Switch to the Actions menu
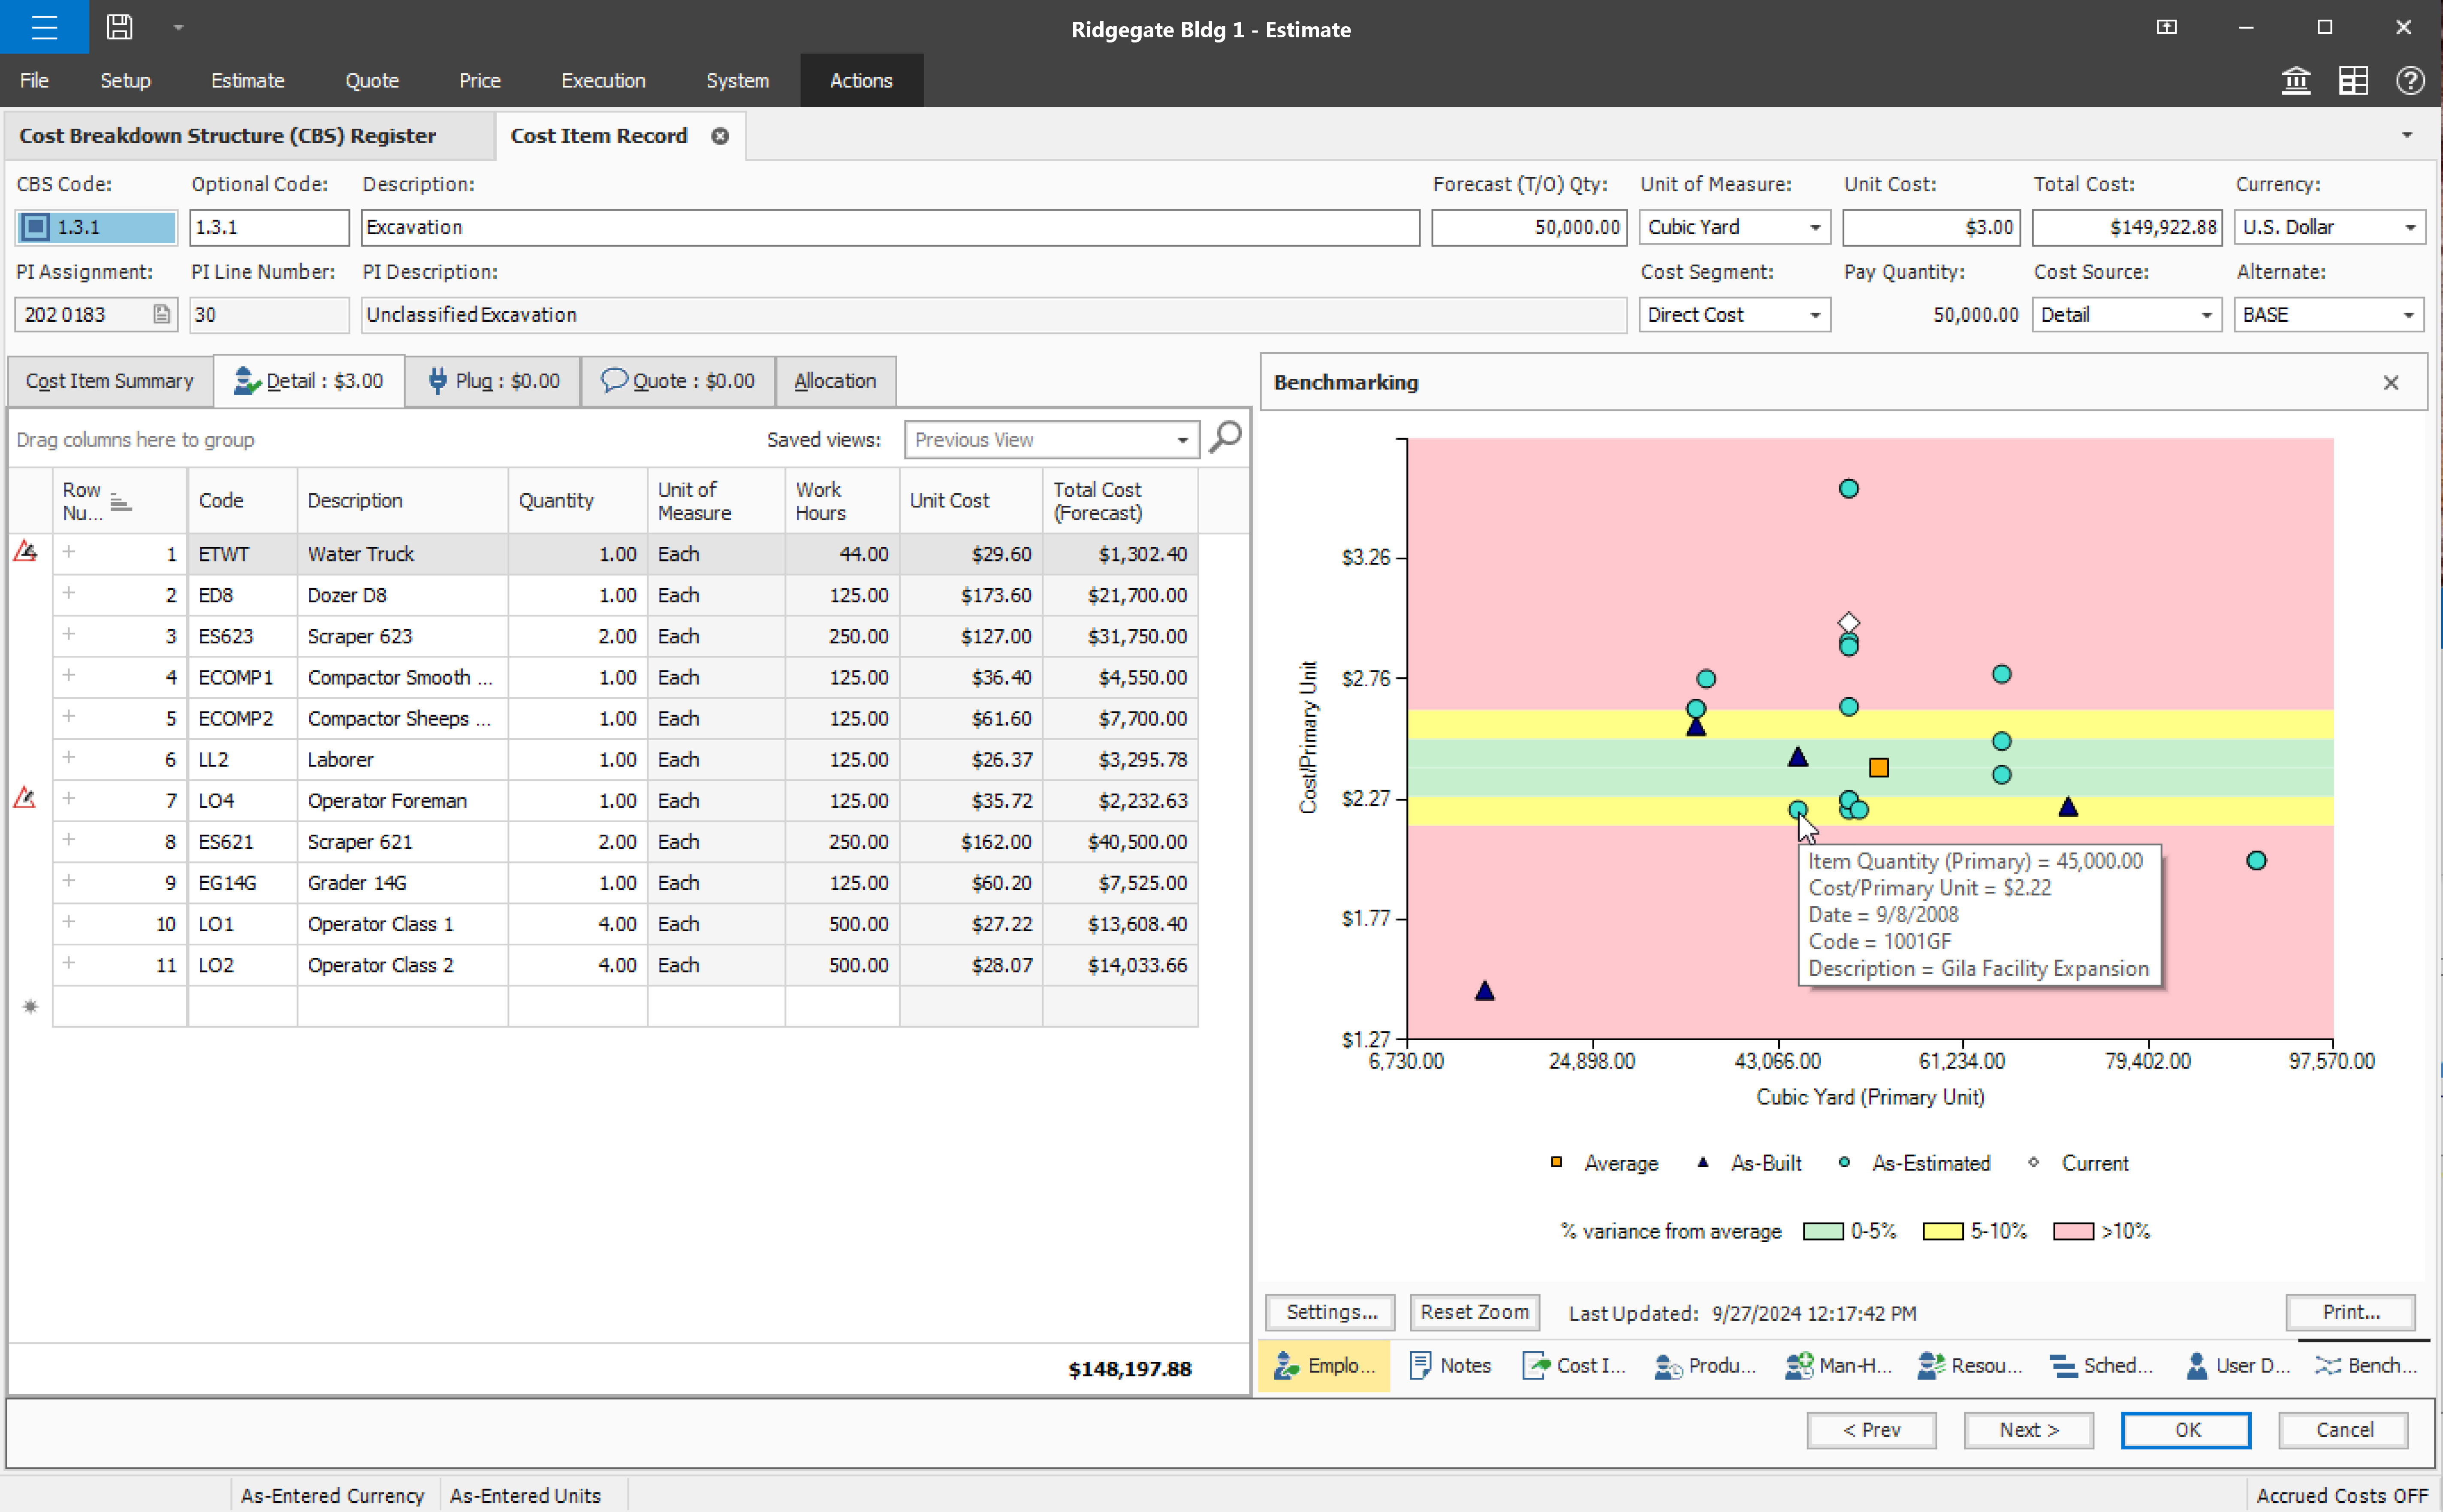 pyautogui.click(x=861, y=80)
